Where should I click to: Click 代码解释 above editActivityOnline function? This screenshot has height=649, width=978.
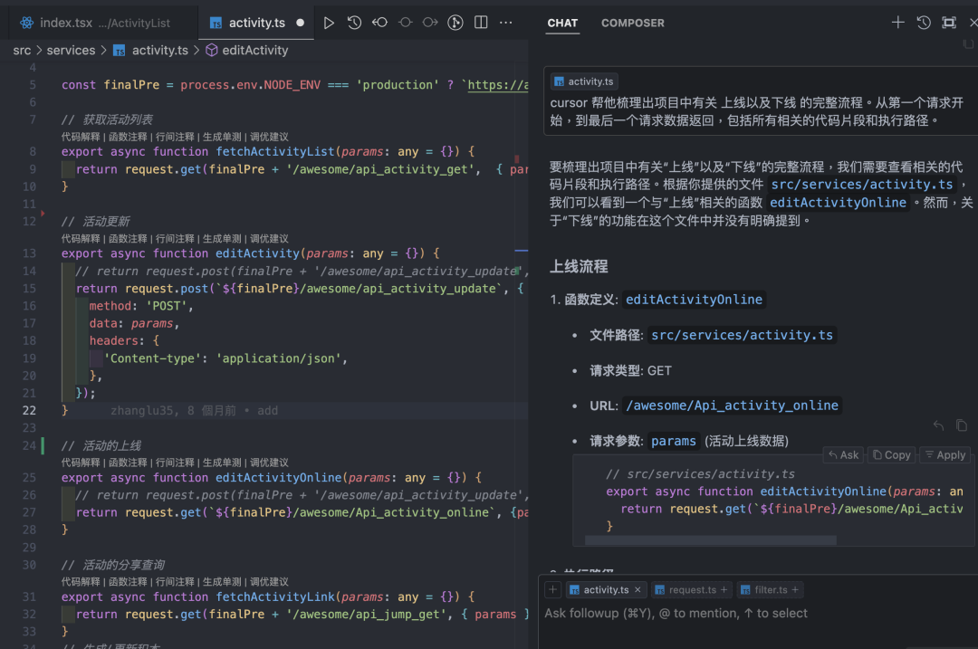(x=81, y=463)
